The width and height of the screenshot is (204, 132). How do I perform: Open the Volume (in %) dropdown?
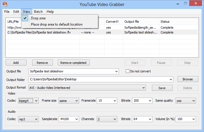(193, 119)
